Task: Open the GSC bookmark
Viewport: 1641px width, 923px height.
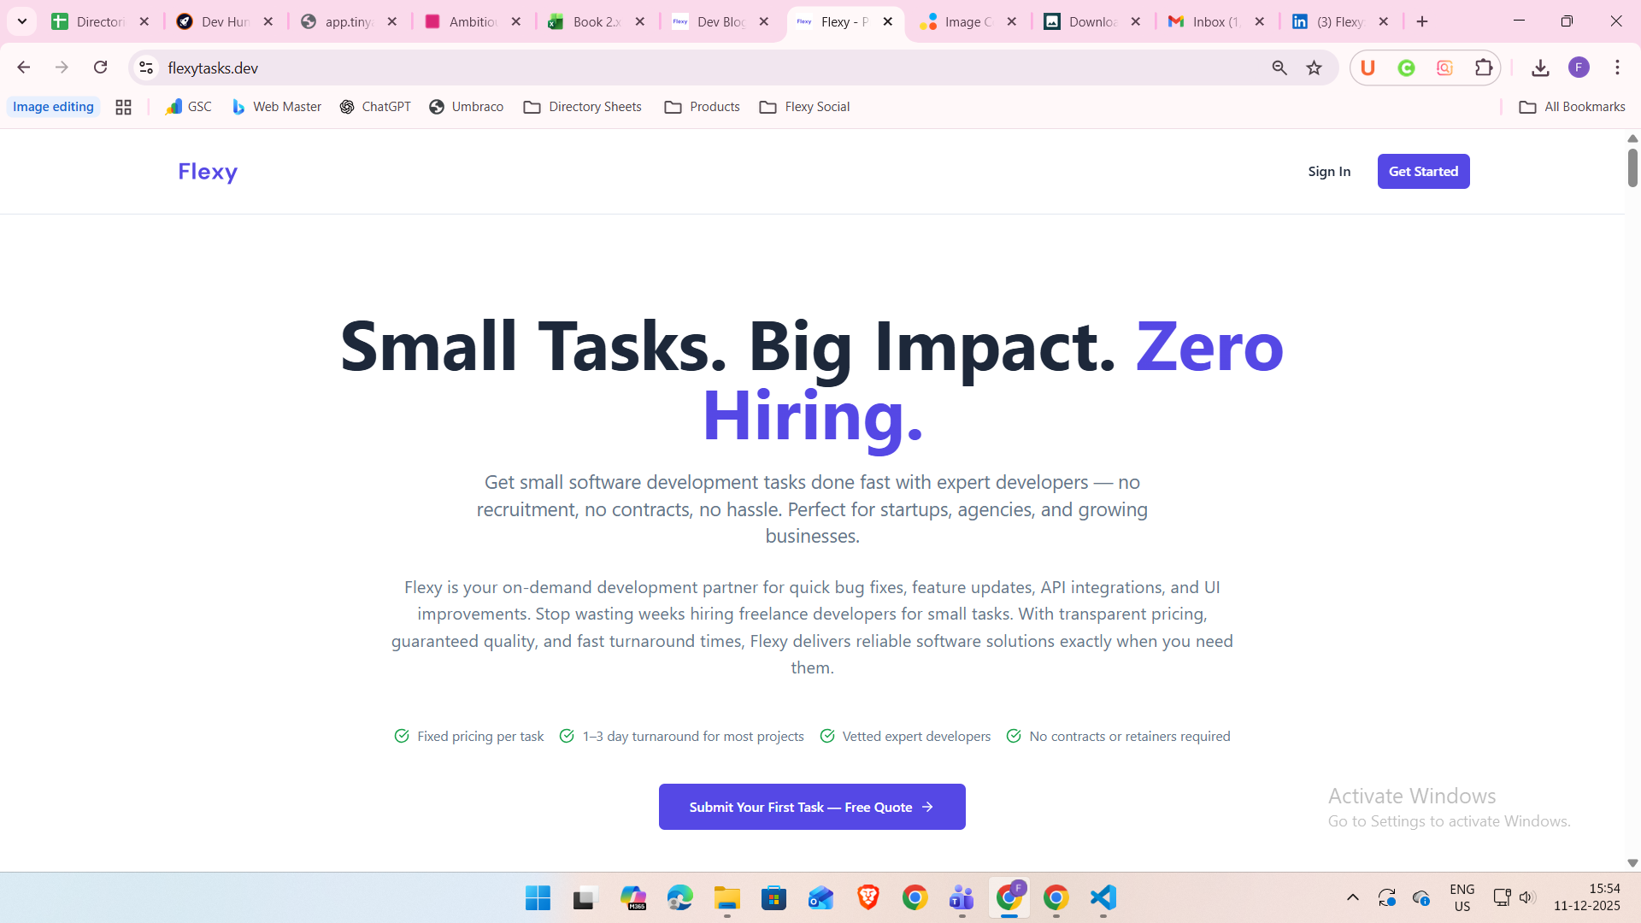Action: coord(189,107)
